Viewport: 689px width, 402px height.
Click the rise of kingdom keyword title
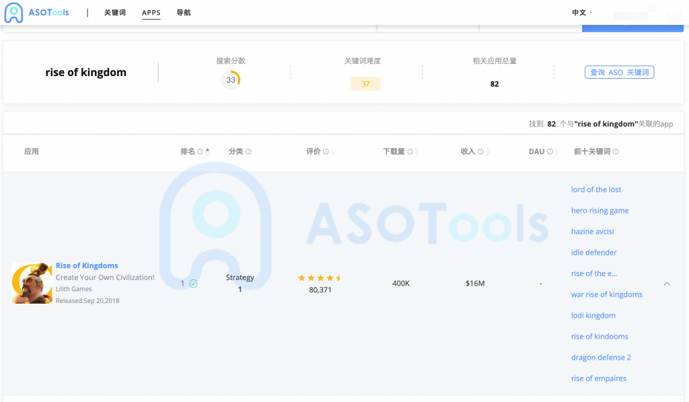(85, 72)
